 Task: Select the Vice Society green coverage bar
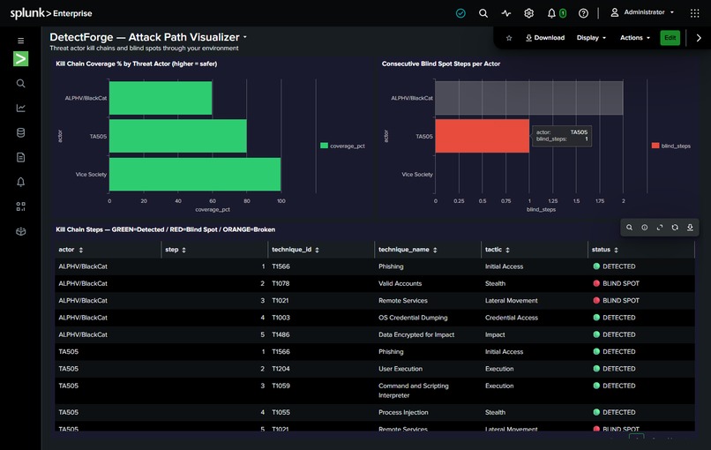[195, 174]
